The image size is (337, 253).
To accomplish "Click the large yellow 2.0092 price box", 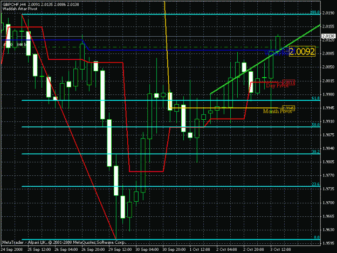I will (302, 52).
